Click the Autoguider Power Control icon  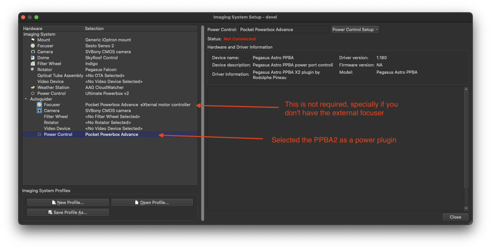pyautogui.click(x=39, y=134)
